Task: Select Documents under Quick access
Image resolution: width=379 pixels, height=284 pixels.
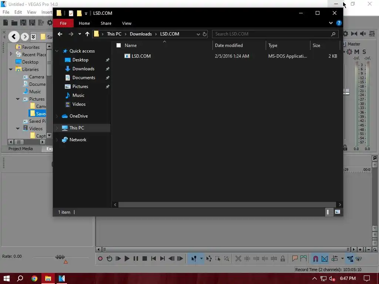Action: [x=84, y=78]
